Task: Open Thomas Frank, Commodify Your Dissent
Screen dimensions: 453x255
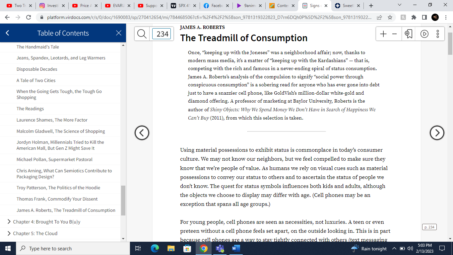Action: [x=57, y=199]
